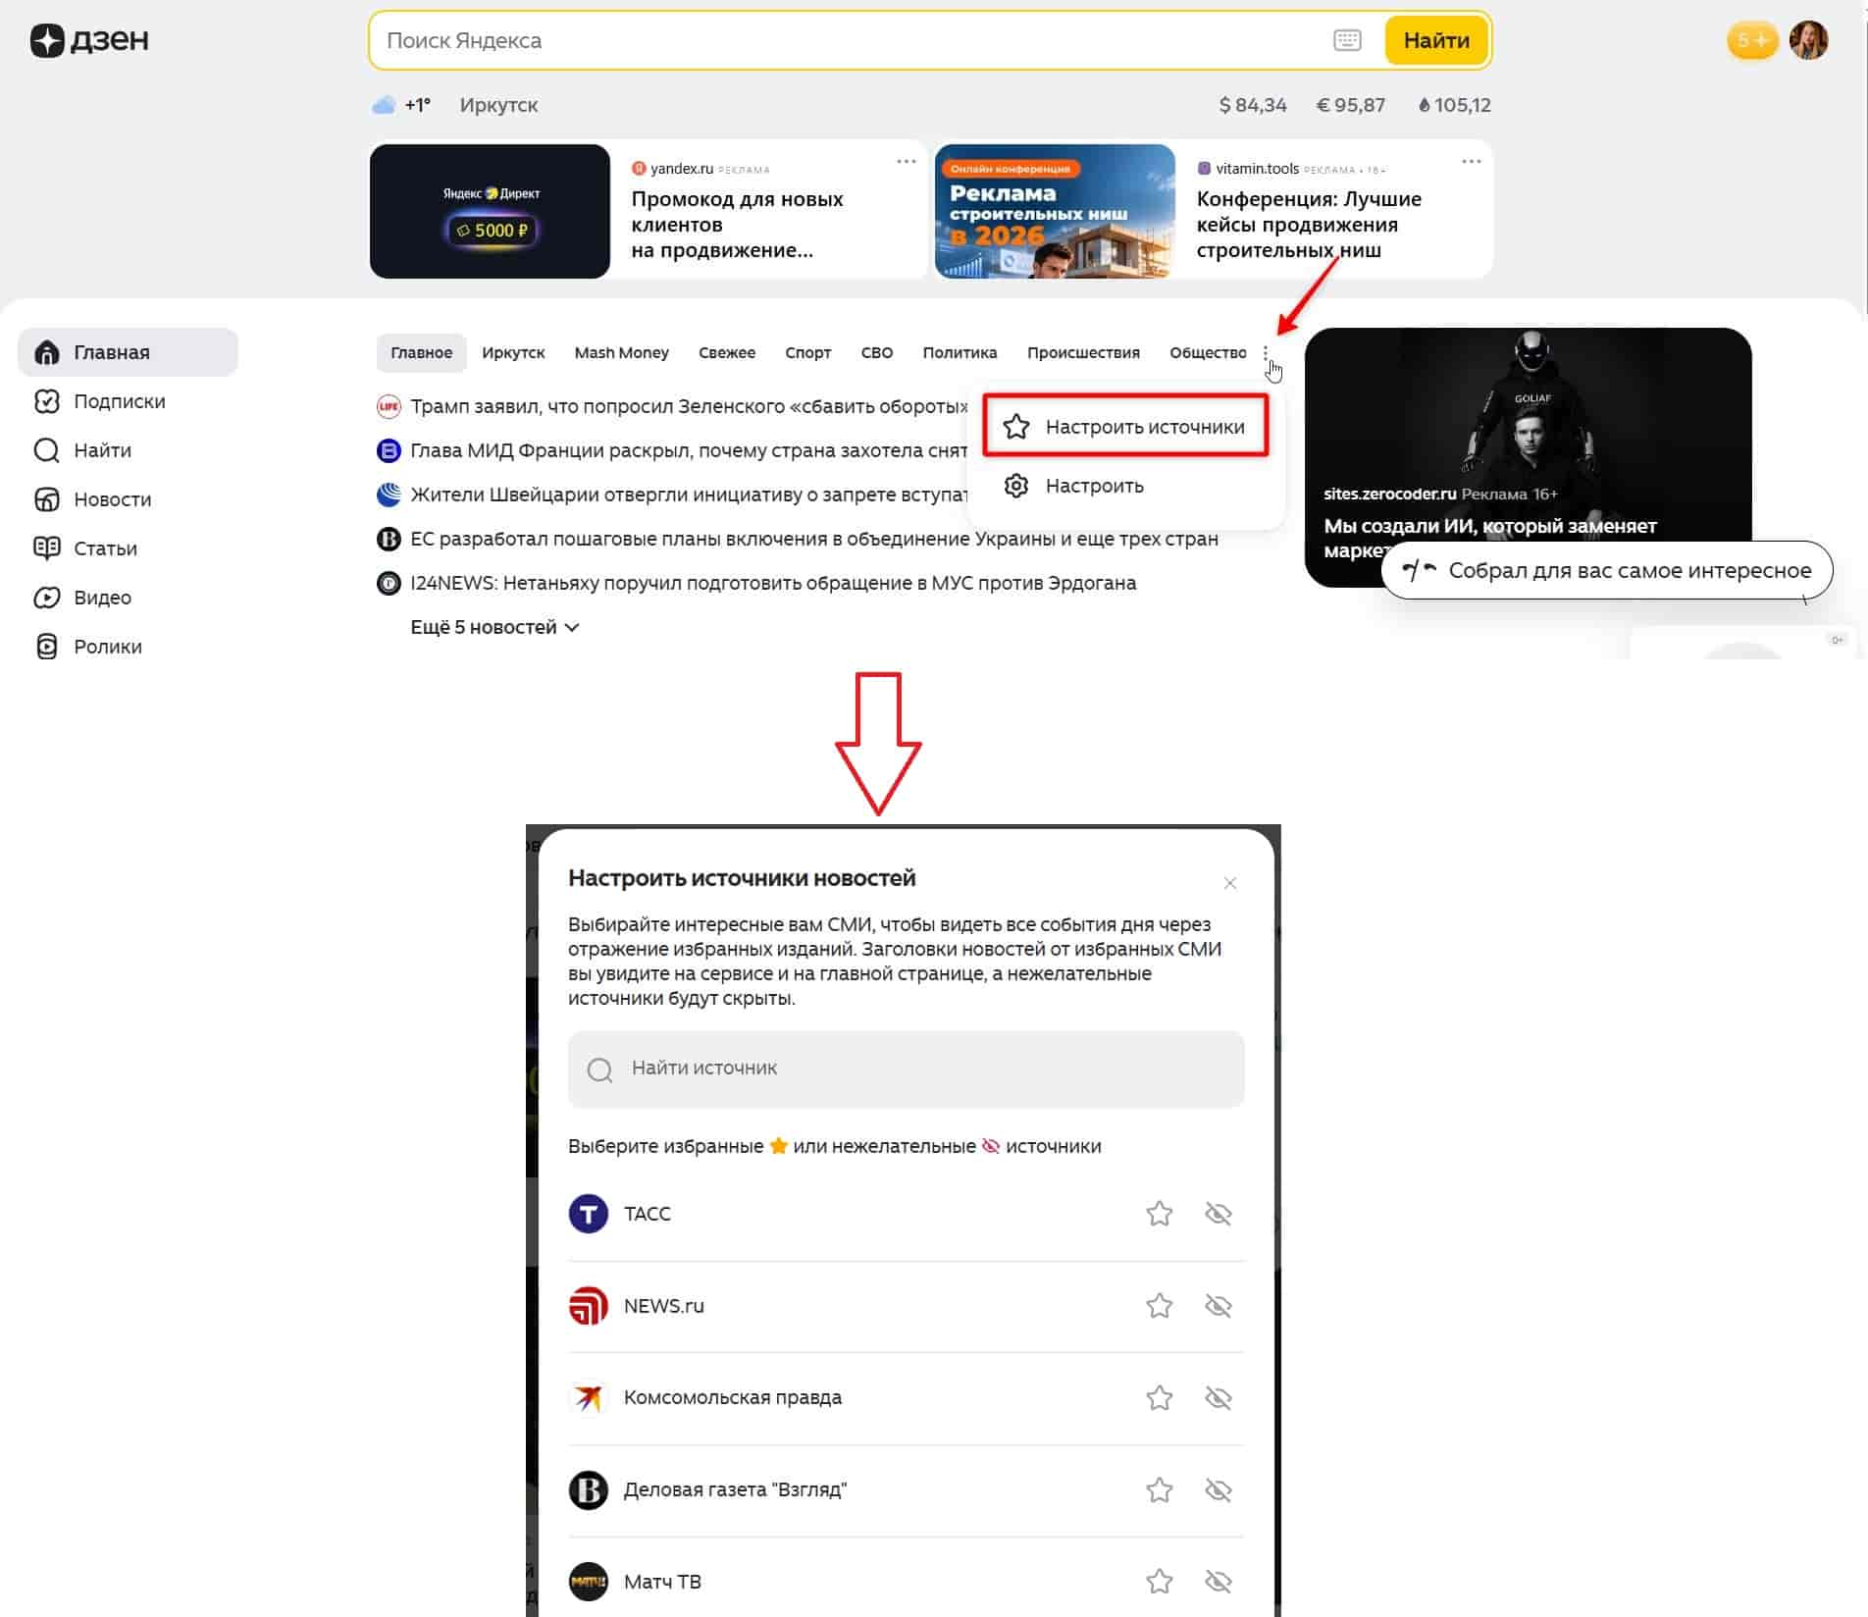Click the user avatar in the header

coord(1808,40)
